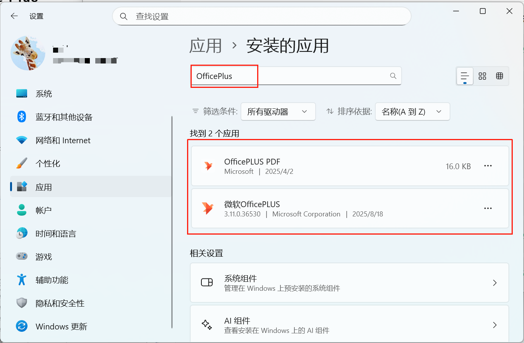This screenshot has height=343, width=524.
Task: Minimize the Settings window
Action: [x=456, y=11]
